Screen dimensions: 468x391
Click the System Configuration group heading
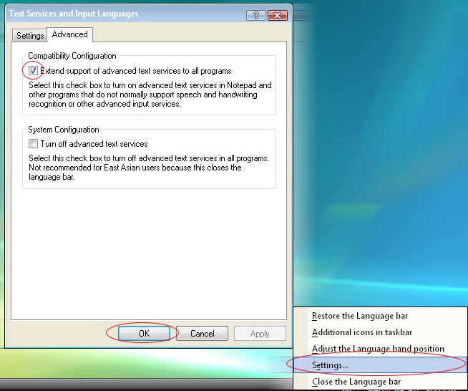pyautogui.click(x=64, y=130)
